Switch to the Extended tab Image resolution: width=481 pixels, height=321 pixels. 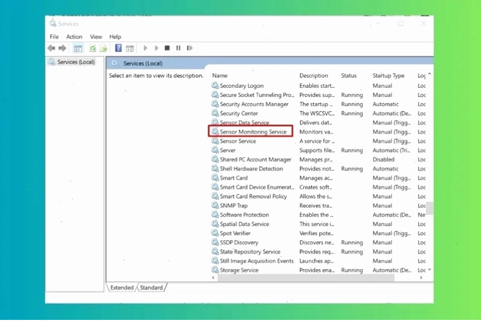122,288
